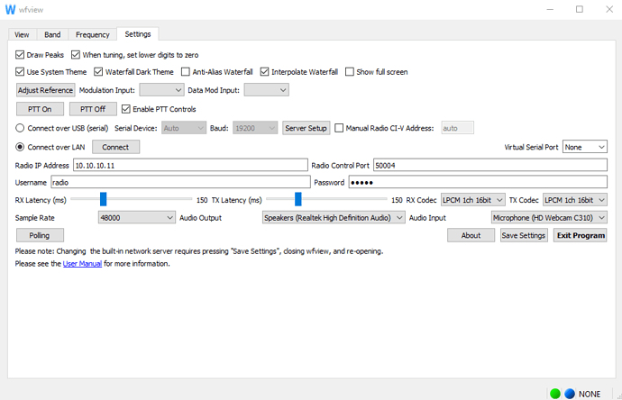Click the blue status indicator light

coord(570,394)
